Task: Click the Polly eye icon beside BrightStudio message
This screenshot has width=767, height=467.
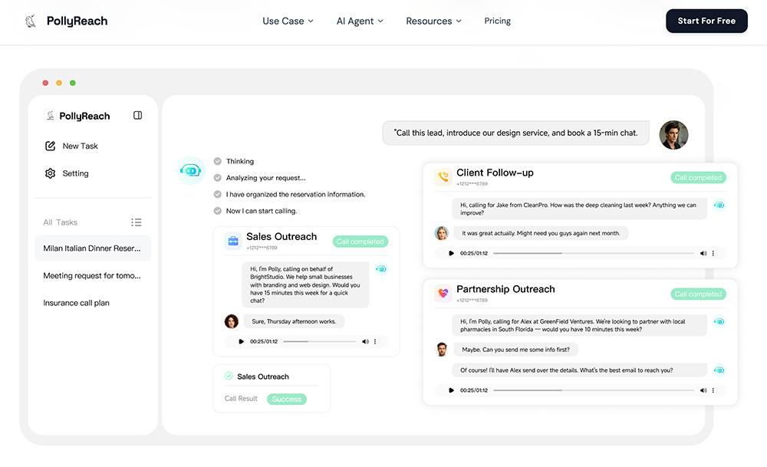Action: 381,269
